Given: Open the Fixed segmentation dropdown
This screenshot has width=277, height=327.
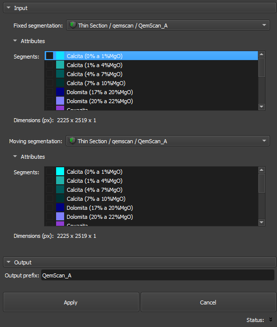Looking at the screenshot, I should coord(168,25).
